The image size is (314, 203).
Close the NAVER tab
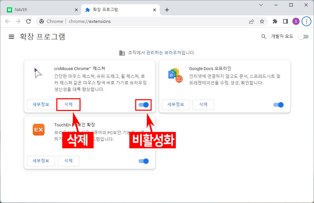pos(76,10)
